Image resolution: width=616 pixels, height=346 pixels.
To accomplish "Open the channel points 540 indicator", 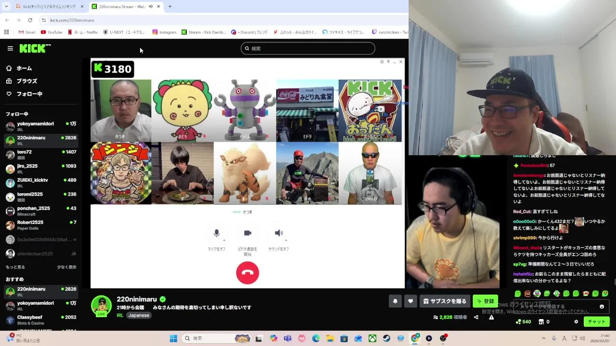I will click(523, 321).
